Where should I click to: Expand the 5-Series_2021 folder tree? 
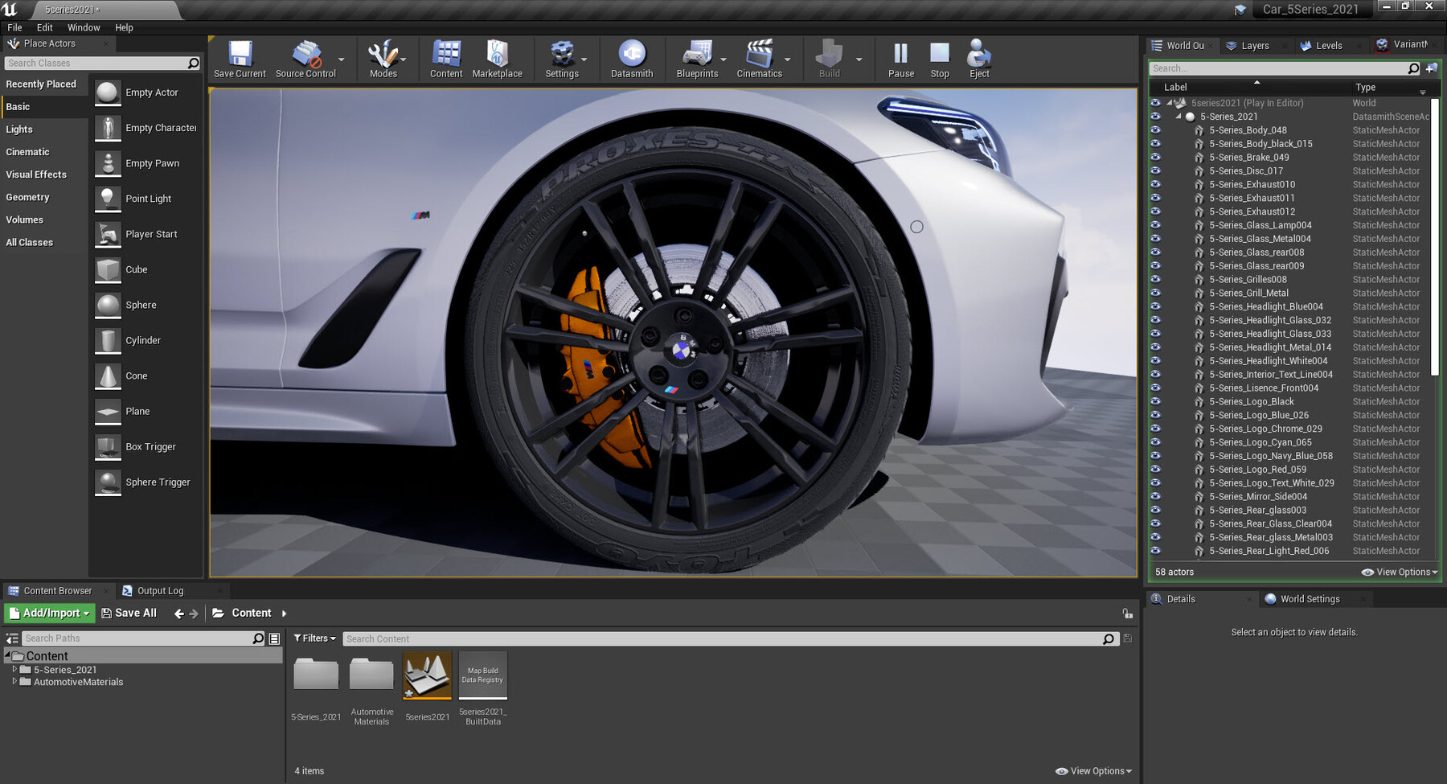(x=14, y=669)
